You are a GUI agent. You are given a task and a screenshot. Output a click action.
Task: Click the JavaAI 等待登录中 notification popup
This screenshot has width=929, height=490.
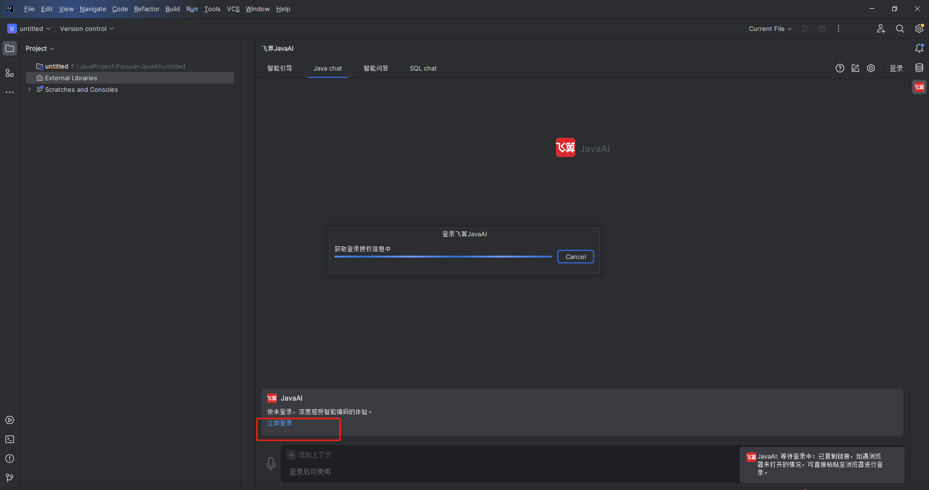coord(822,464)
